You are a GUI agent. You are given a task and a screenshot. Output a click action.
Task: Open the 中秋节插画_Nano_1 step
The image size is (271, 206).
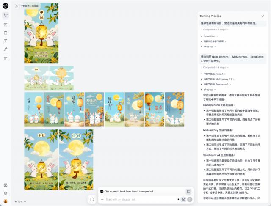click(x=215, y=74)
